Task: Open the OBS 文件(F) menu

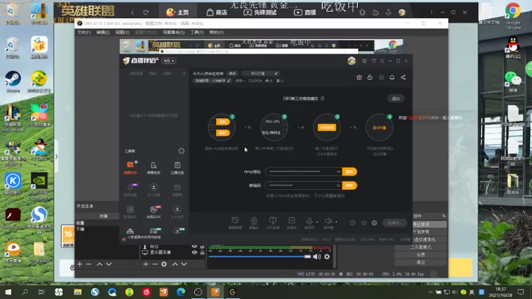Action: coord(84,33)
